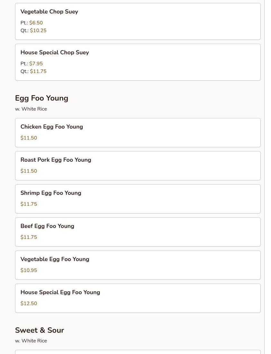Click the $10.95 price label
This screenshot has width=271, height=354.
[x=29, y=270]
